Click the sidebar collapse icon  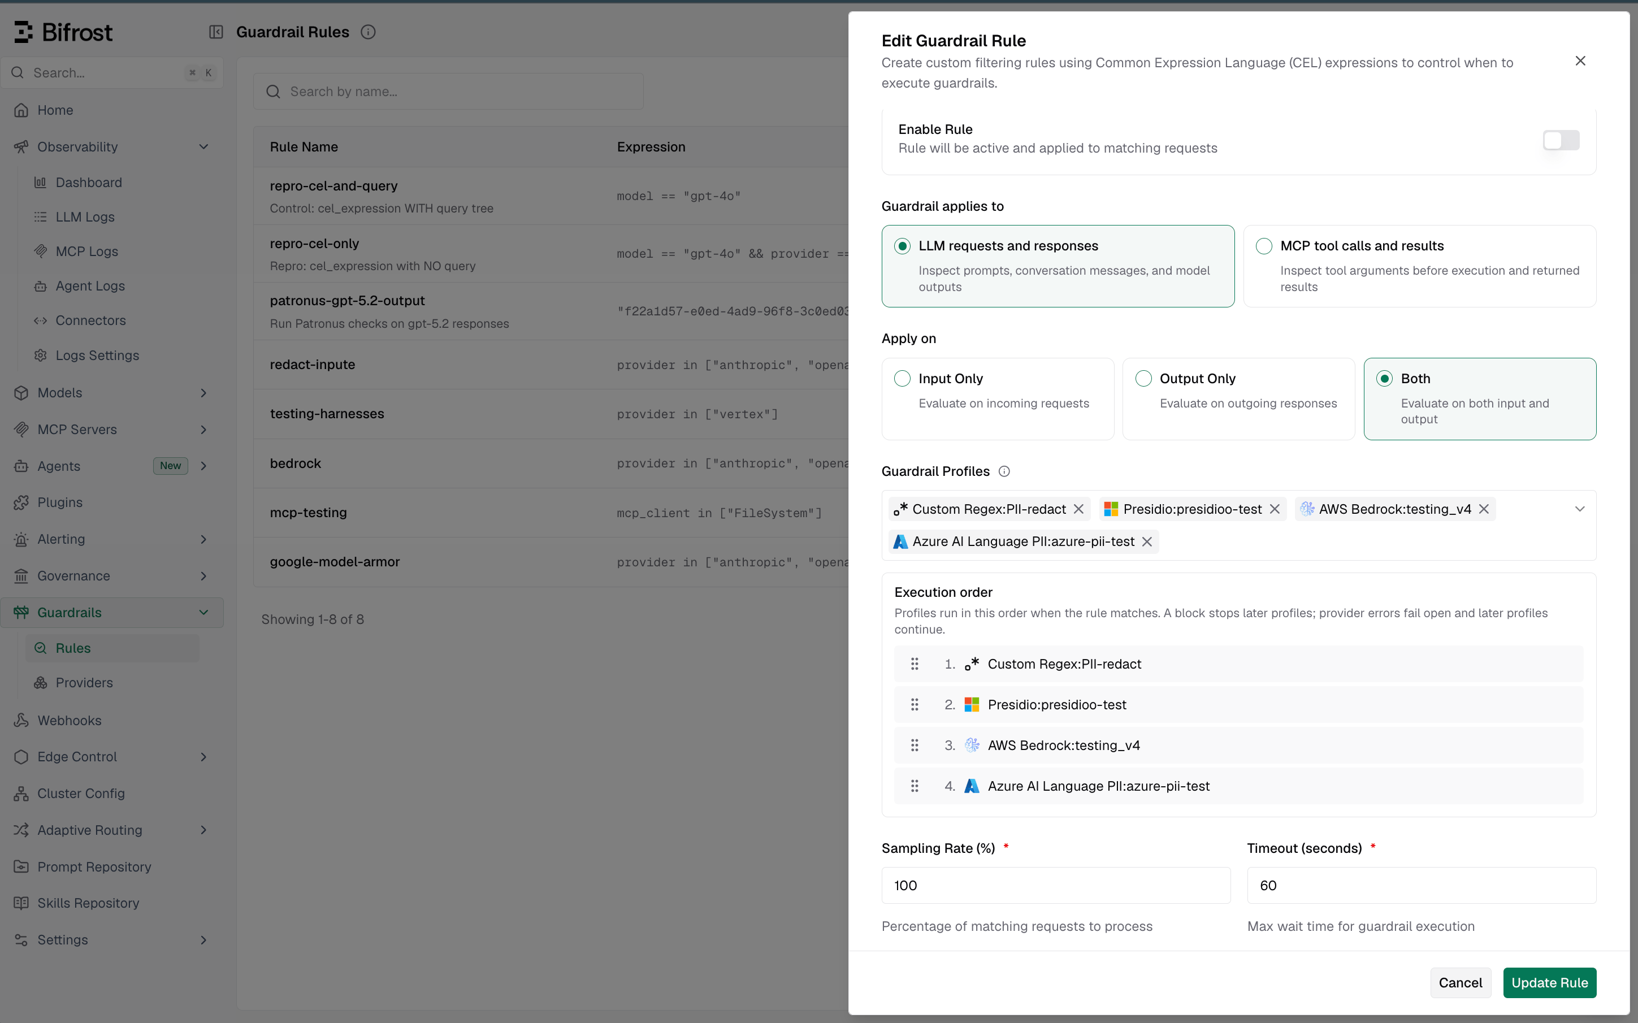[216, 32]
